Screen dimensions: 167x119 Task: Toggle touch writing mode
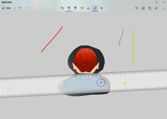62,8
